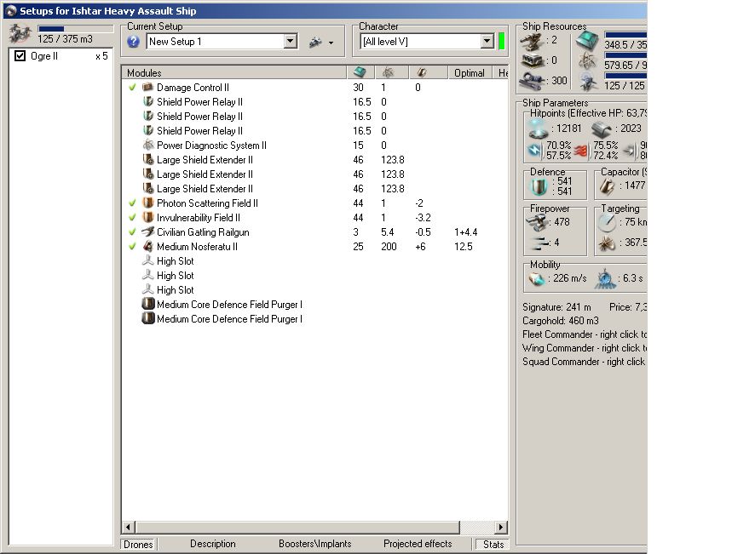
Task: Click the Civilian Gatling Railgun icon
Action: click(x=148, y=231)
